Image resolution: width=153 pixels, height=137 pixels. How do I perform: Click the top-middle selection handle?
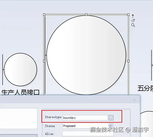click(86, 15)
